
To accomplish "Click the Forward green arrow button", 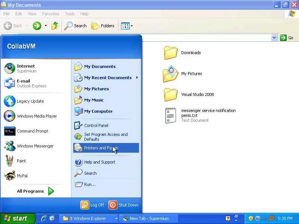I will click(37, 26).
